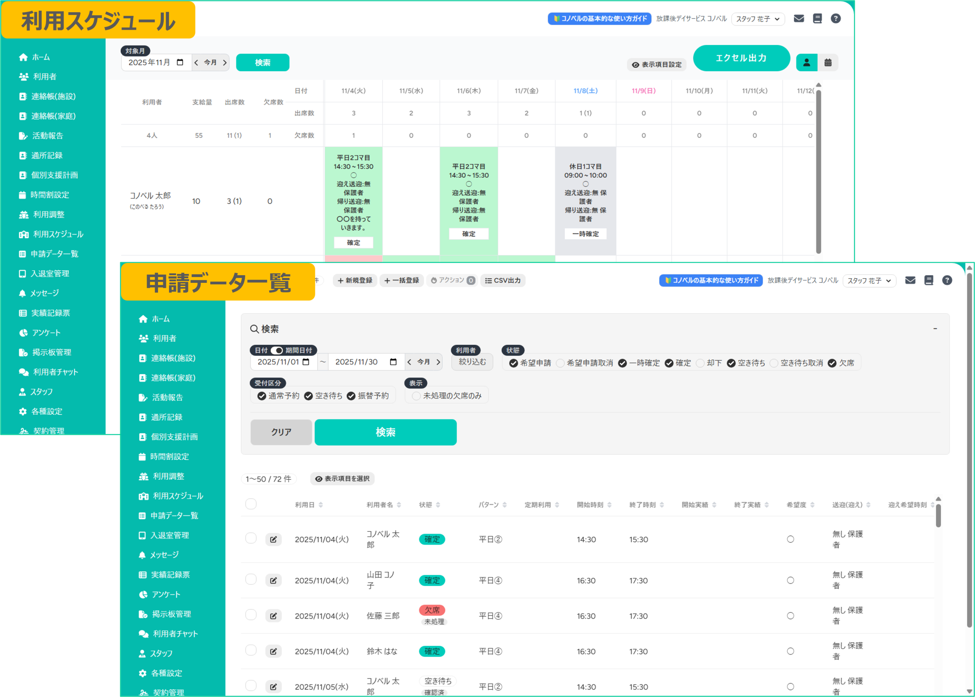This screenshot has width=975, height=697.
Task: Click the mail envelope icon in the top header
Action: [x=799, y=18]
